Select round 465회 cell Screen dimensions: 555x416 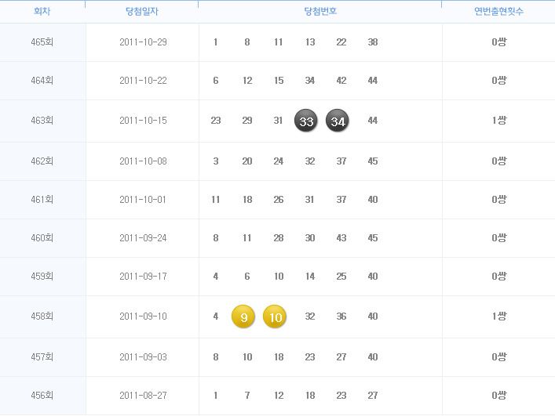[x=42, y=42]
